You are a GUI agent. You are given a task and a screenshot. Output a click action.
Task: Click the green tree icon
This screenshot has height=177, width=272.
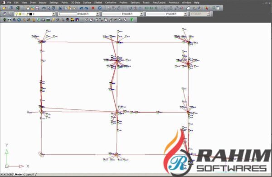(5, 20)
